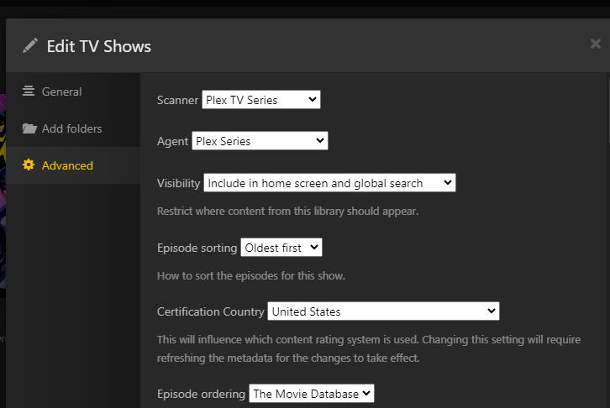Click the Add folders folder icon
The width and height of the screenshot is (610, 408).
click(x=29, y=128)
